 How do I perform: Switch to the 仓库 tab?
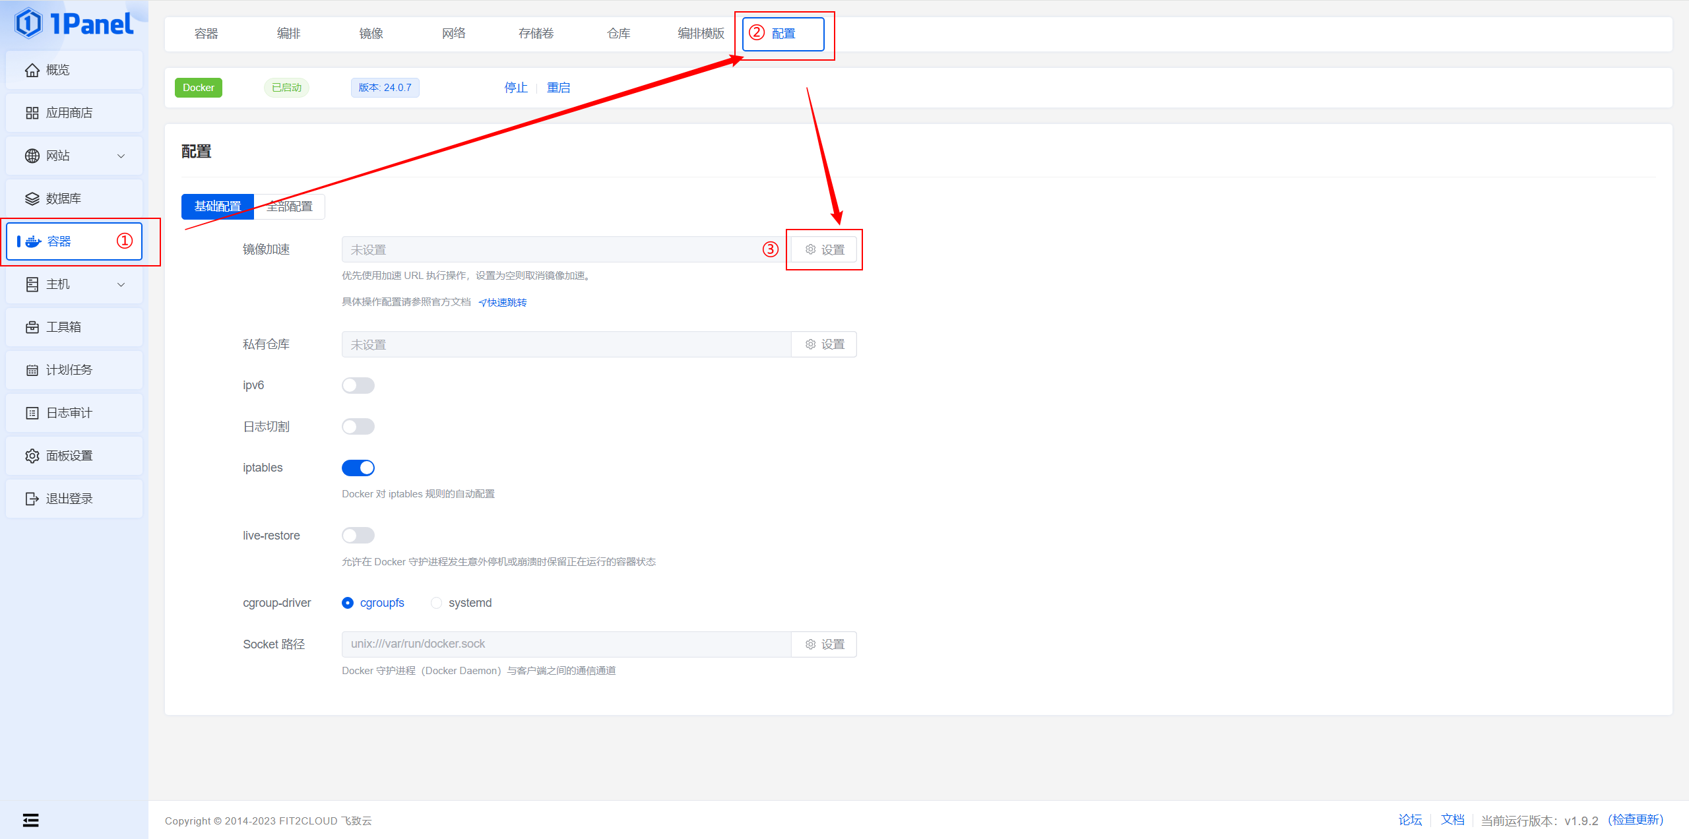[618, 34]
